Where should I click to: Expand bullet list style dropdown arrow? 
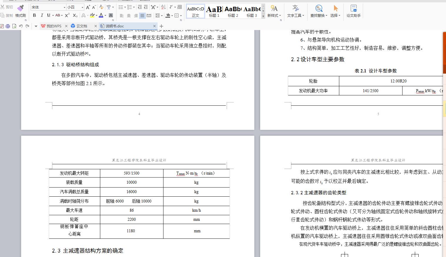[125, 7]
